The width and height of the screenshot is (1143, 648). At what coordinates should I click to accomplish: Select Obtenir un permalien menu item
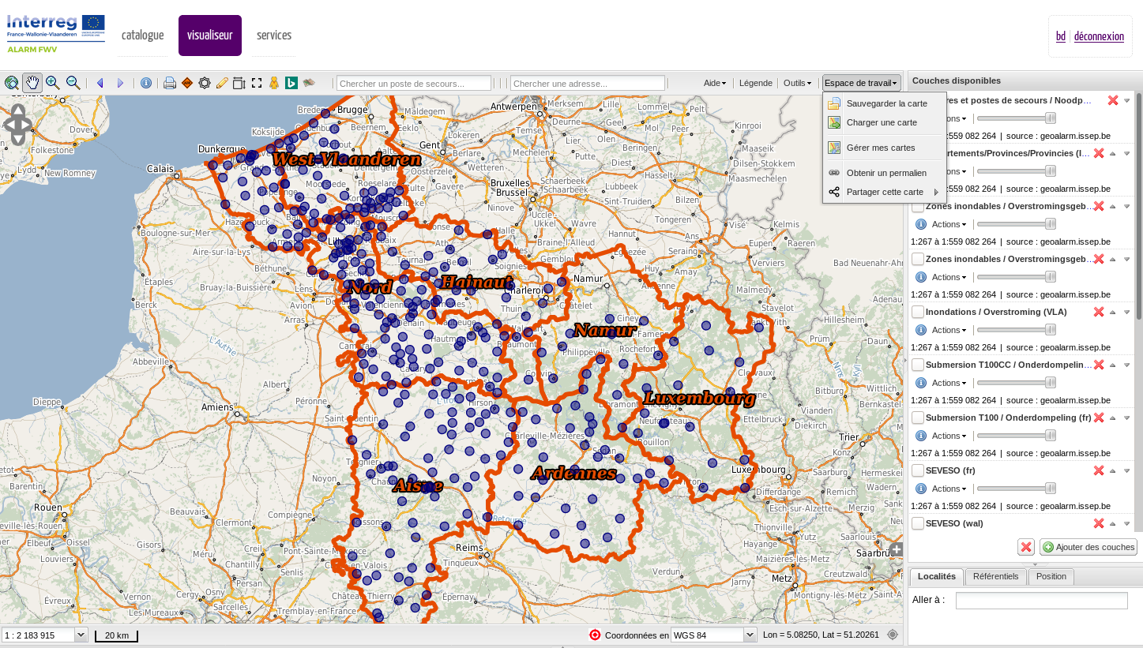click(884, 173)
